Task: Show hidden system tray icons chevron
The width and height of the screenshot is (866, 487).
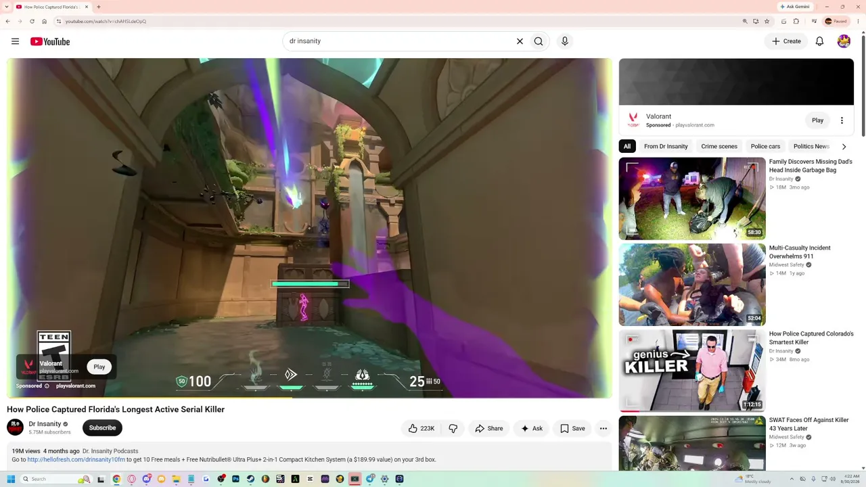Action: (792, 479)
